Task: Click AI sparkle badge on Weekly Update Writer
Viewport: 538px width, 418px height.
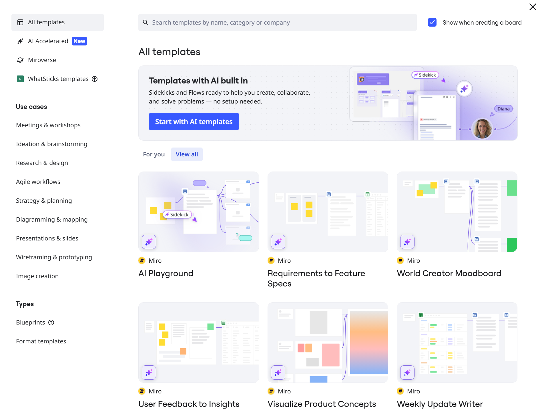Action: coord(407,373)
